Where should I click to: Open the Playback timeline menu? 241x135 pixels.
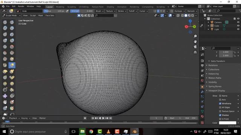14,118
